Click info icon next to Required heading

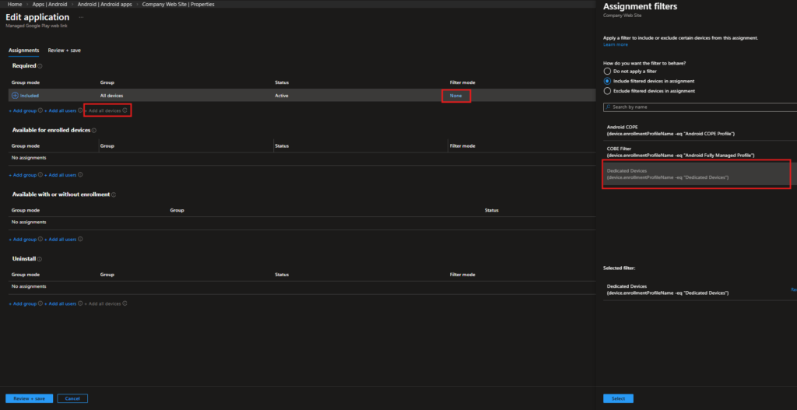click(x=40, y=66)
